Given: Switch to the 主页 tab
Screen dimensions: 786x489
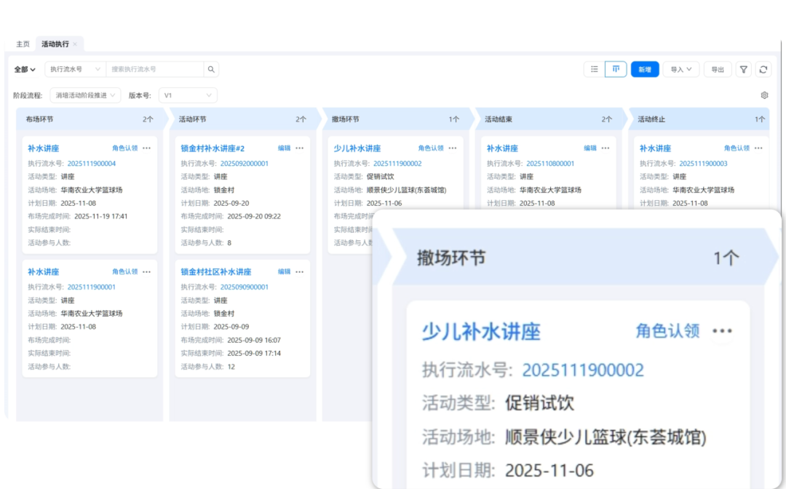Looking at the screenshot, I should [22, 44].
